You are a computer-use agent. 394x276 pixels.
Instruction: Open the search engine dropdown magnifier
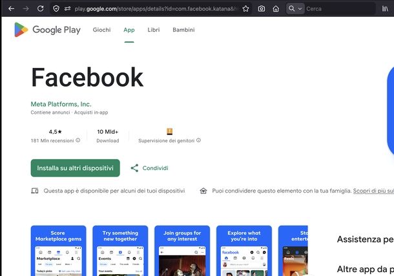295,9
